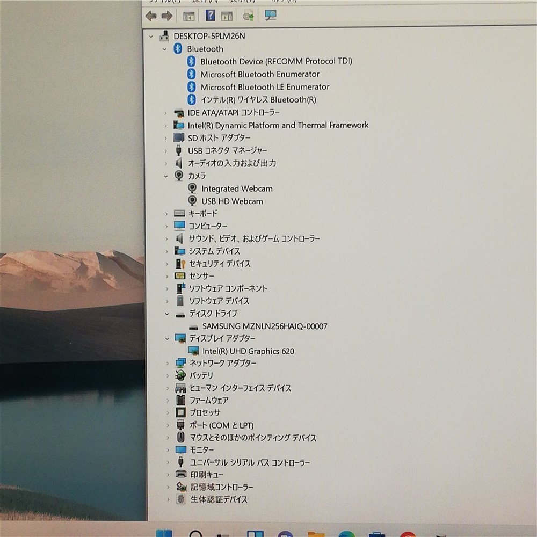Select Microsoft Bluetooth Enumerator entry
The image size is (537, 537).
tap(260, 74)
